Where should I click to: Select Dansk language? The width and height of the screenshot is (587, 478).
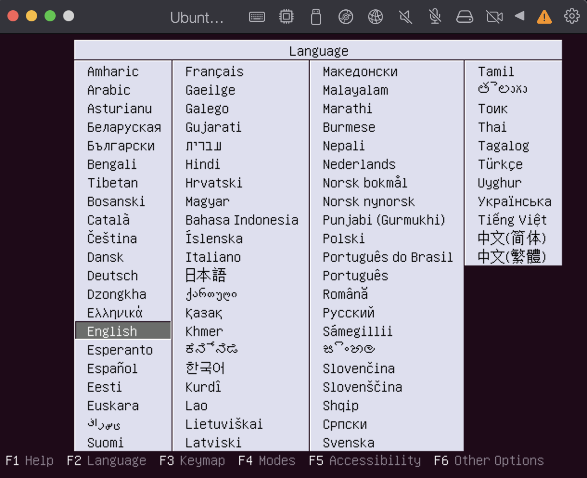[105, 257]
